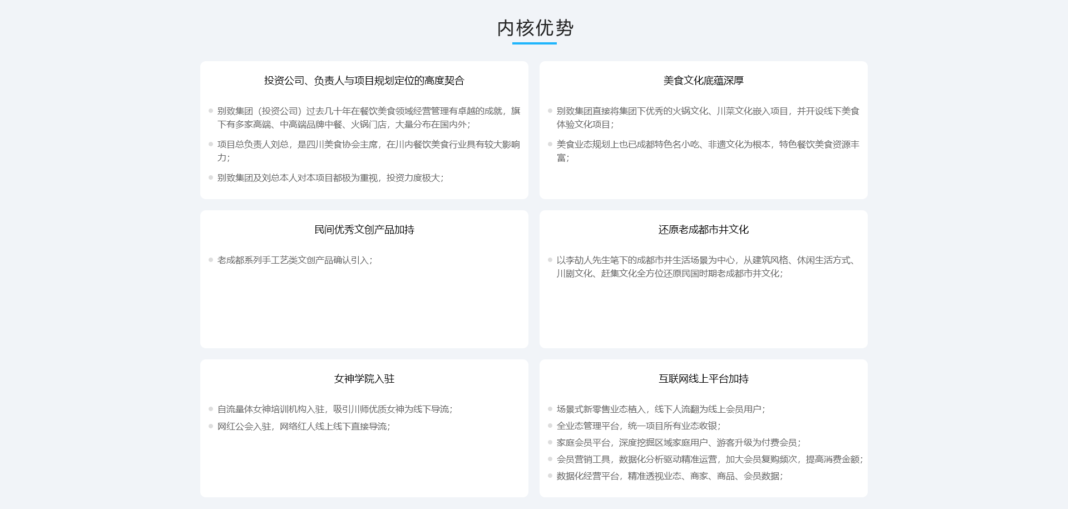Click the 互联网线上平台加持 card title
Image resolution: width=1068 pixels, height=509 pixels.
704,379
